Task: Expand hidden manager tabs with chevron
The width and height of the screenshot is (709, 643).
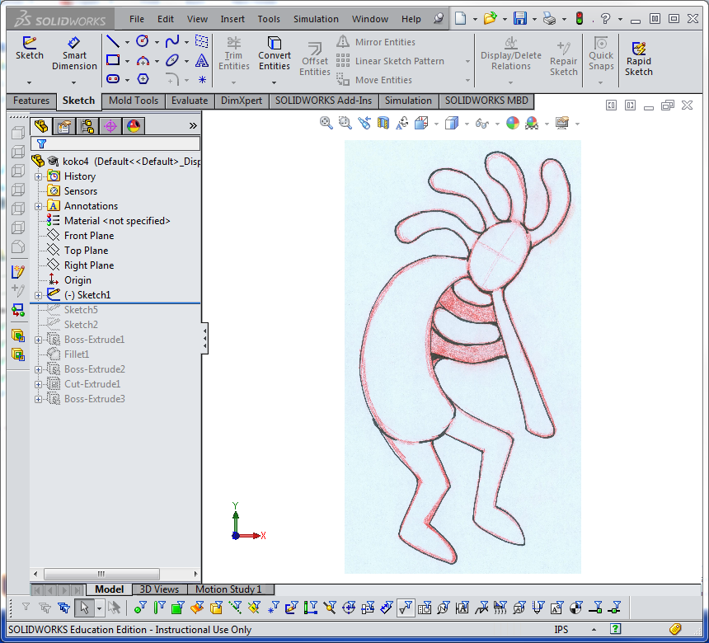Action: click(193, 125)
